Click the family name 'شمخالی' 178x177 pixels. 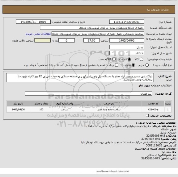click(x=152, y=155)
